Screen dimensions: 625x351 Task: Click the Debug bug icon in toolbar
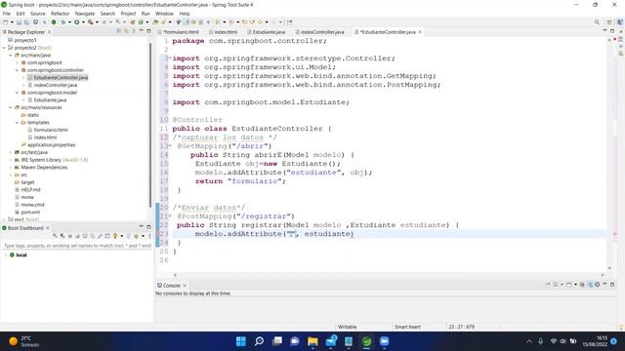click(x=62, y=22)
